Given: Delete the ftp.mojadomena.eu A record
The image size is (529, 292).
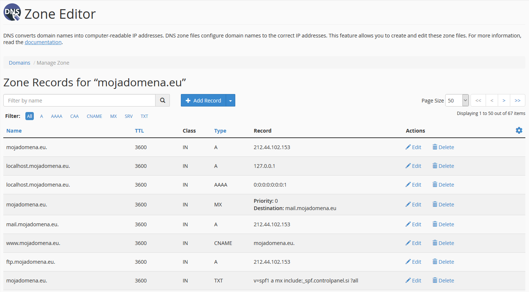Looking at the screenshot, I should coord(443,262).
